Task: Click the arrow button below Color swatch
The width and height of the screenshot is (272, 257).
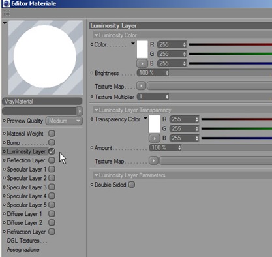Action: pyautogui.click(x=142, y=63)
